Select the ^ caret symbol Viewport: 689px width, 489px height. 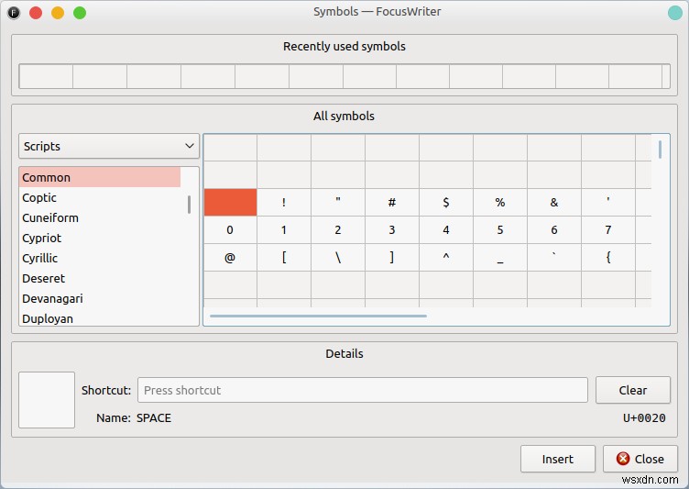tap(446, 258)
